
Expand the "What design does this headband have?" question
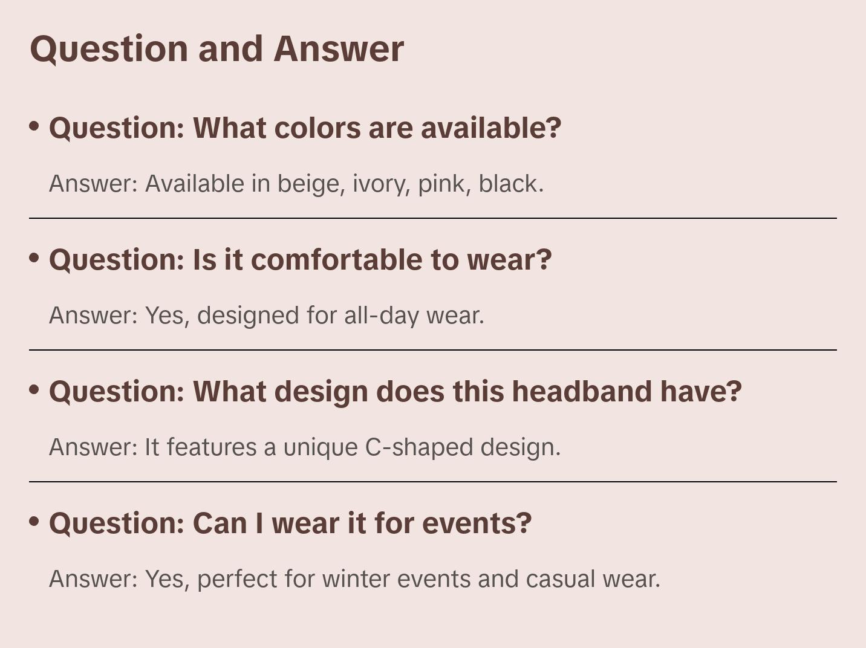click(395, 392)
